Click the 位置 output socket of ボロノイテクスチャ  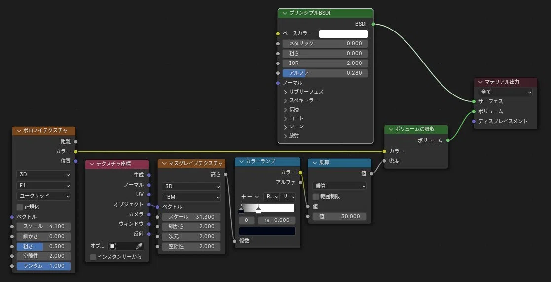click(75, 161)
